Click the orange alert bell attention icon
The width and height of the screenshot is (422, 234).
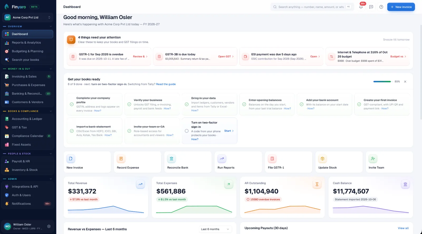[x=71, y=40]
